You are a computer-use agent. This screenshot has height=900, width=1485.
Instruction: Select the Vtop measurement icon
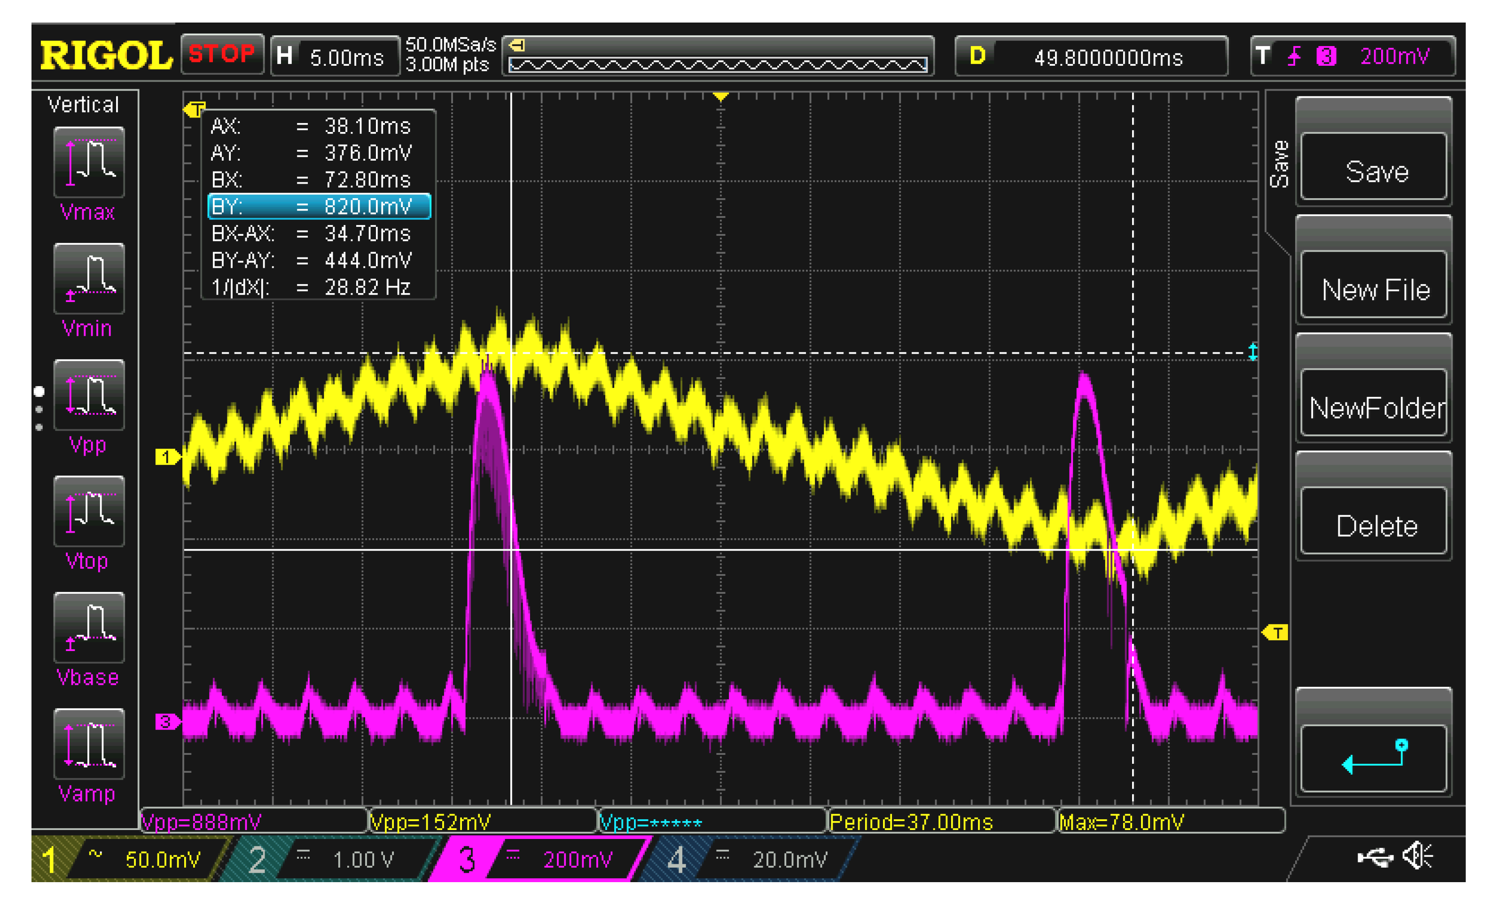89,511
